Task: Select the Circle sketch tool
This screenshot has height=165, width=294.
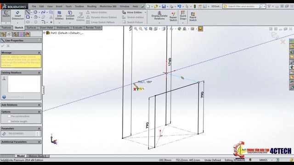Action: coord(35,12)
